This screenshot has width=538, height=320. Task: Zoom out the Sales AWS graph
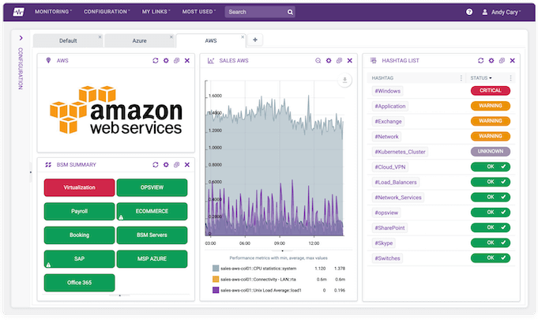pos(318,61)
